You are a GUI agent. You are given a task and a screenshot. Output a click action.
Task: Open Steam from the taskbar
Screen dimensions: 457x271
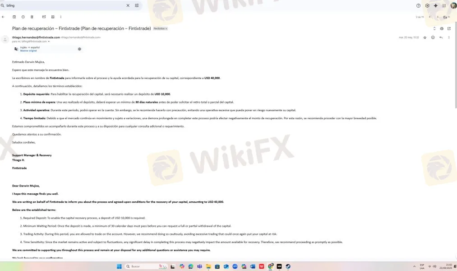click(x=288, y=266)
